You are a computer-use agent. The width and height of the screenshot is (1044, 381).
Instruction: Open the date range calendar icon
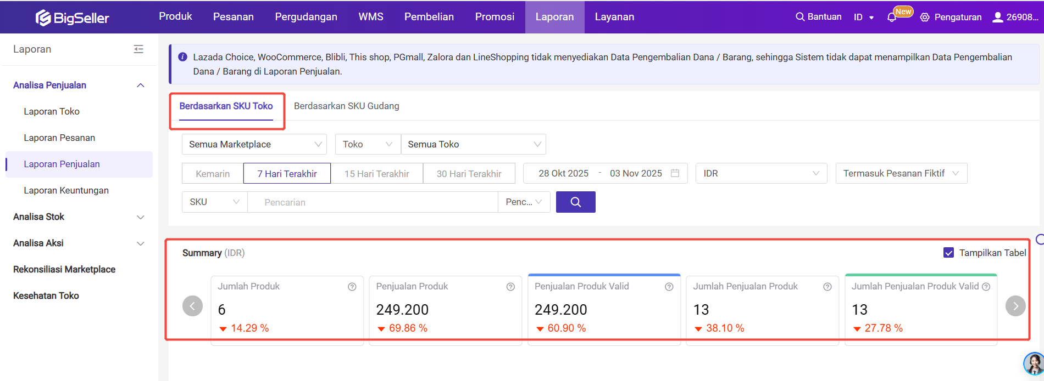[675, 173]
